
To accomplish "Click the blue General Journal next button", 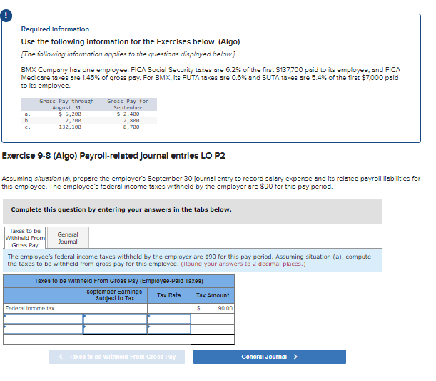I will point(270,357).
